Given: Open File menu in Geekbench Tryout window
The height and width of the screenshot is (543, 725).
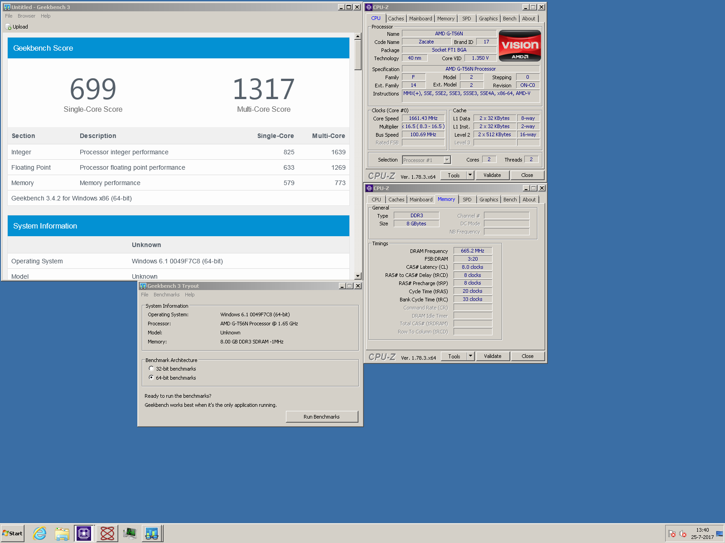Looking at the screenshot, I should (x=145, y=295).
